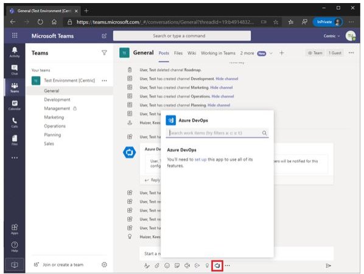Open manage teams gear icon

pyautogui.click(x=104, y=264)
